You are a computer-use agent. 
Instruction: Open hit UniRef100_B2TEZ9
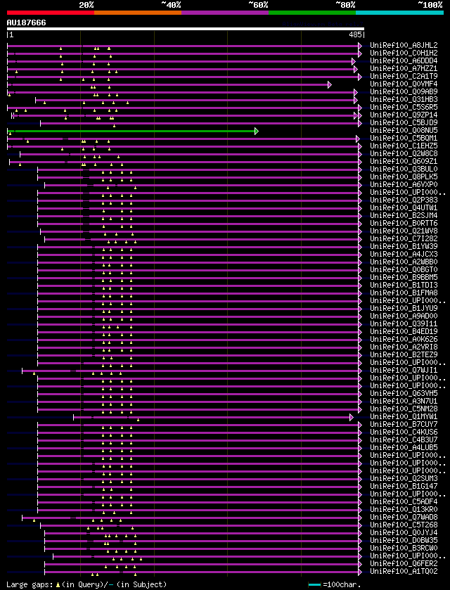(404, 354)
